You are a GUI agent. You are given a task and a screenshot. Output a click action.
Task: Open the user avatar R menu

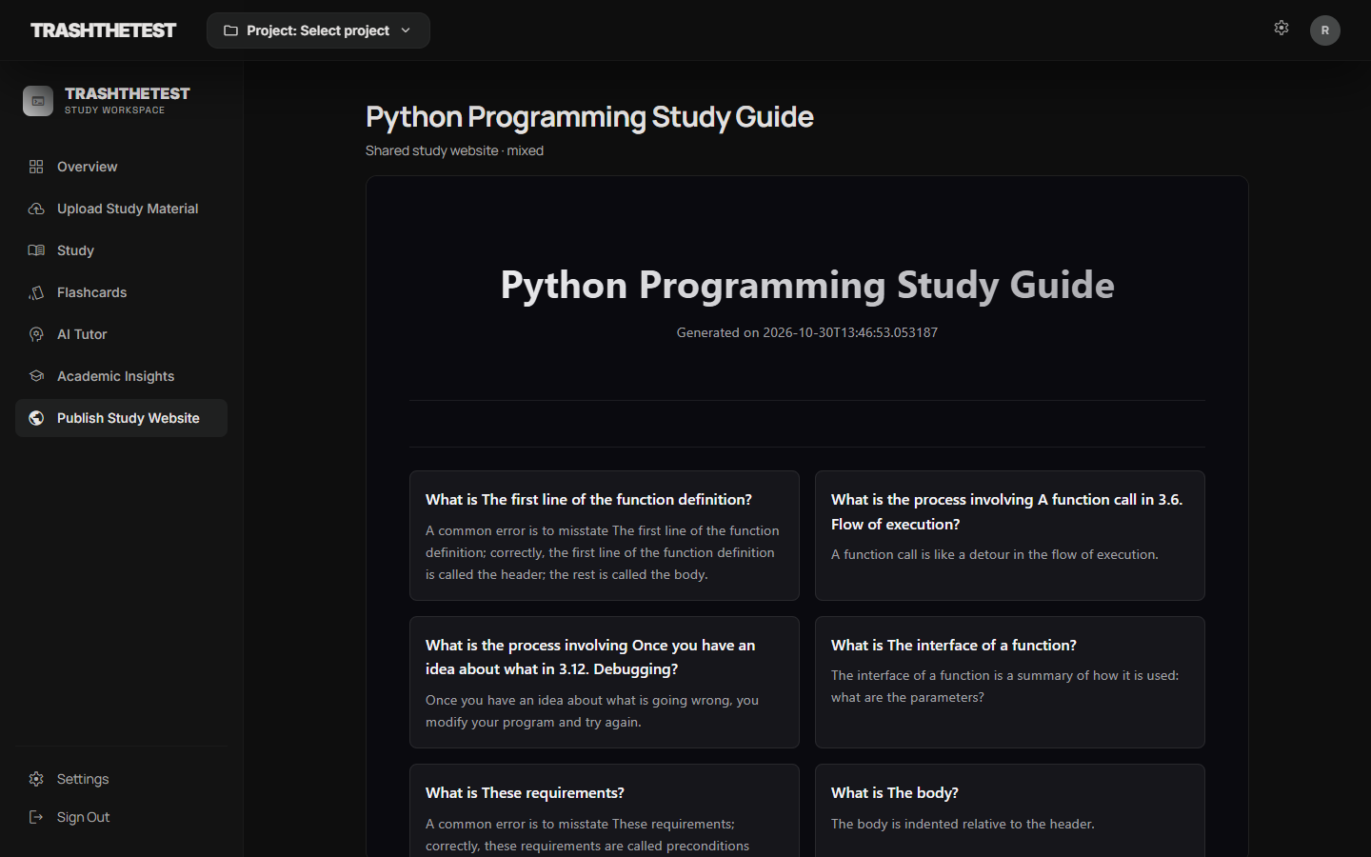click(1325, 30)
